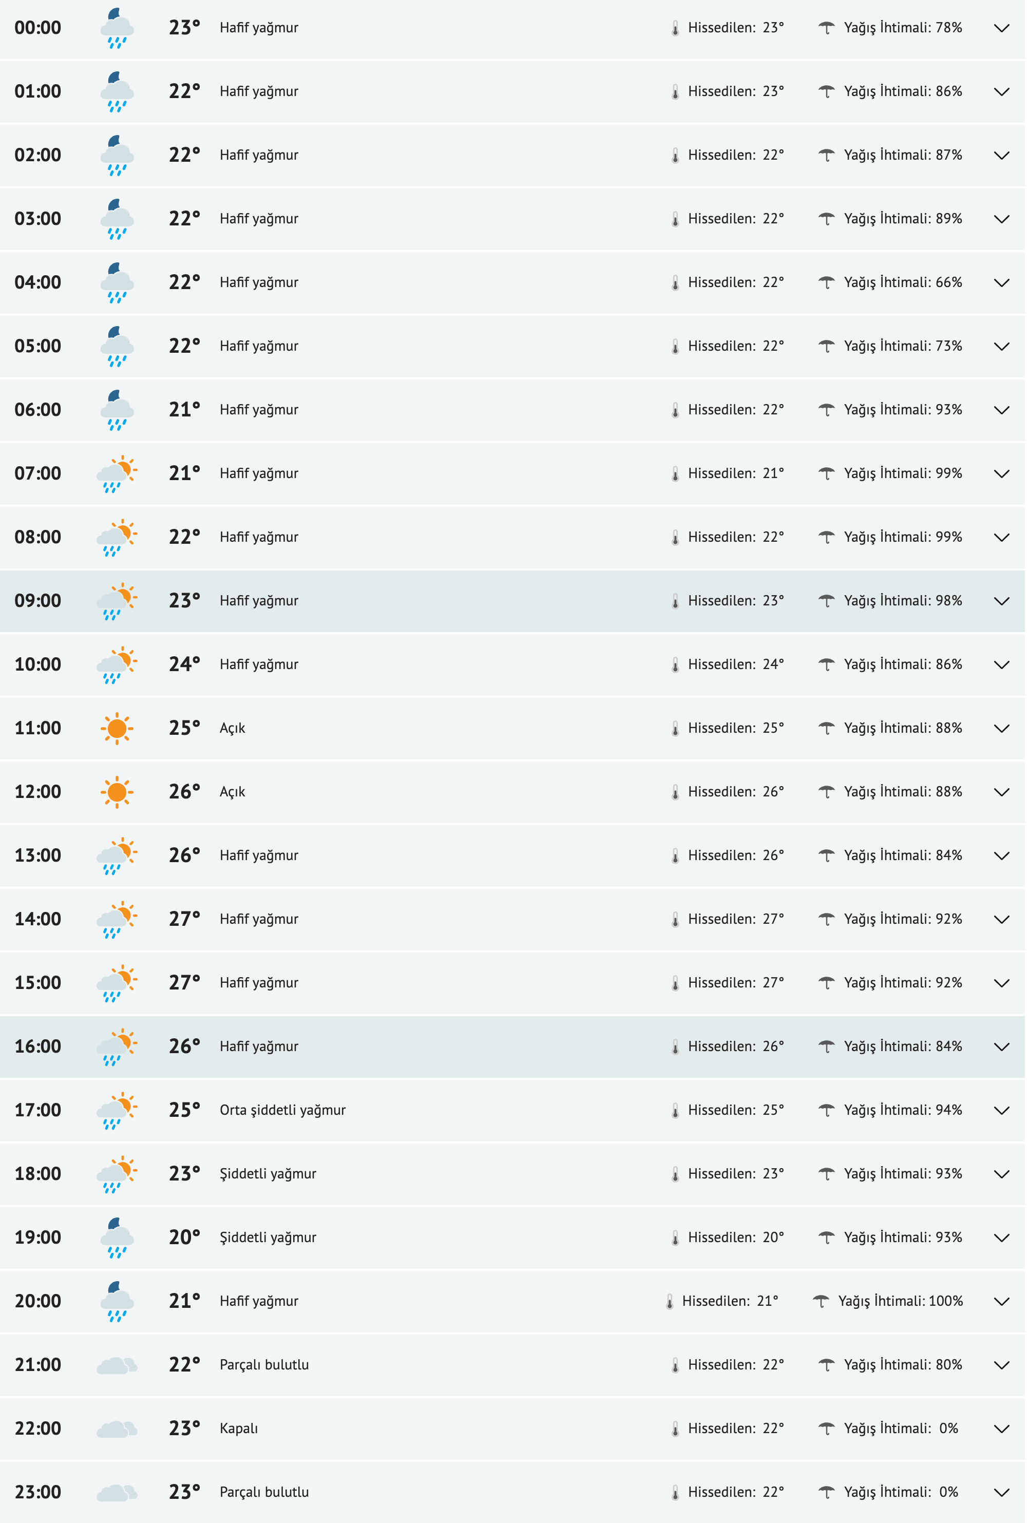The width and height of the screenshot is (1028, 1523).
Task: Click the 'Kapalı' condition text at 22:00
Action: point(238,1429)
